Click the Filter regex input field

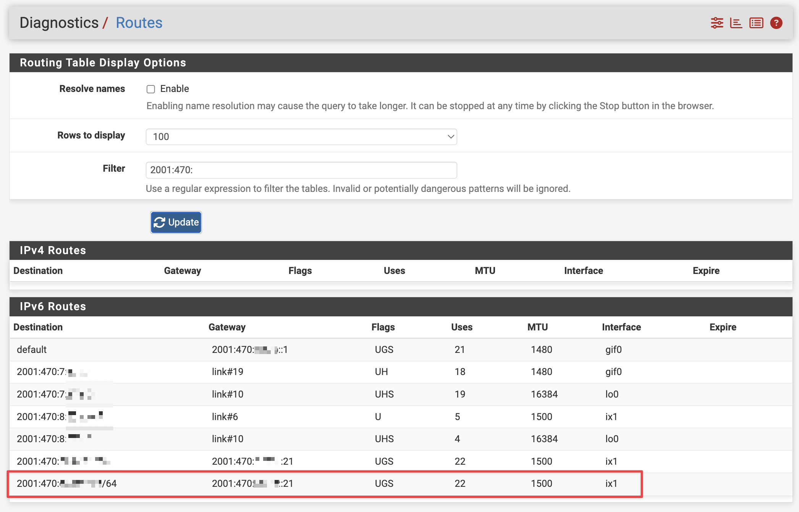pyautogui.click(x=301, y=170)
